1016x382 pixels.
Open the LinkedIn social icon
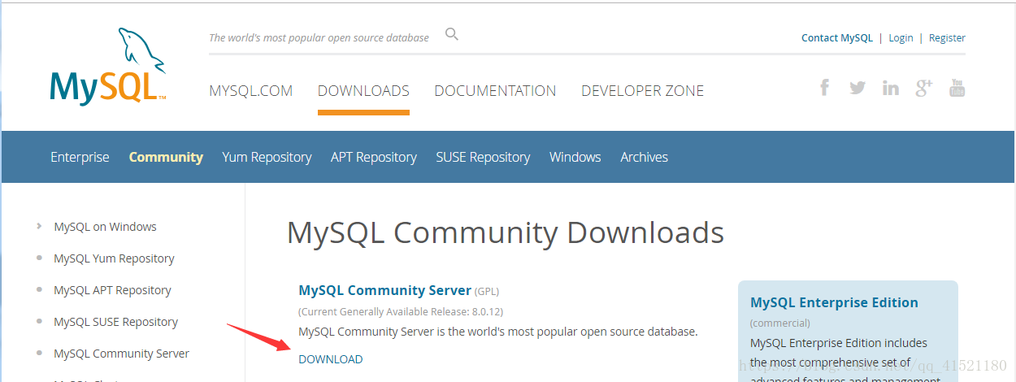coord(891,88)
